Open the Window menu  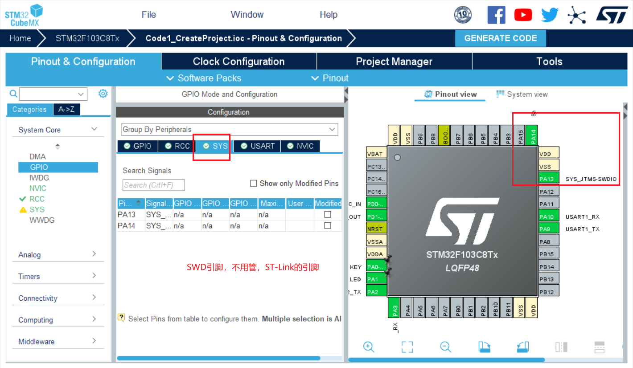click(x=247, y=15)
